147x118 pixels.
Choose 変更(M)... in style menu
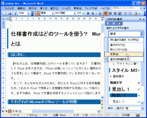(124, 54)
